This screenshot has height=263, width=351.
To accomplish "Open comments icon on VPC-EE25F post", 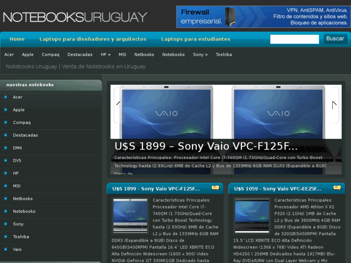I will [337, 188].
